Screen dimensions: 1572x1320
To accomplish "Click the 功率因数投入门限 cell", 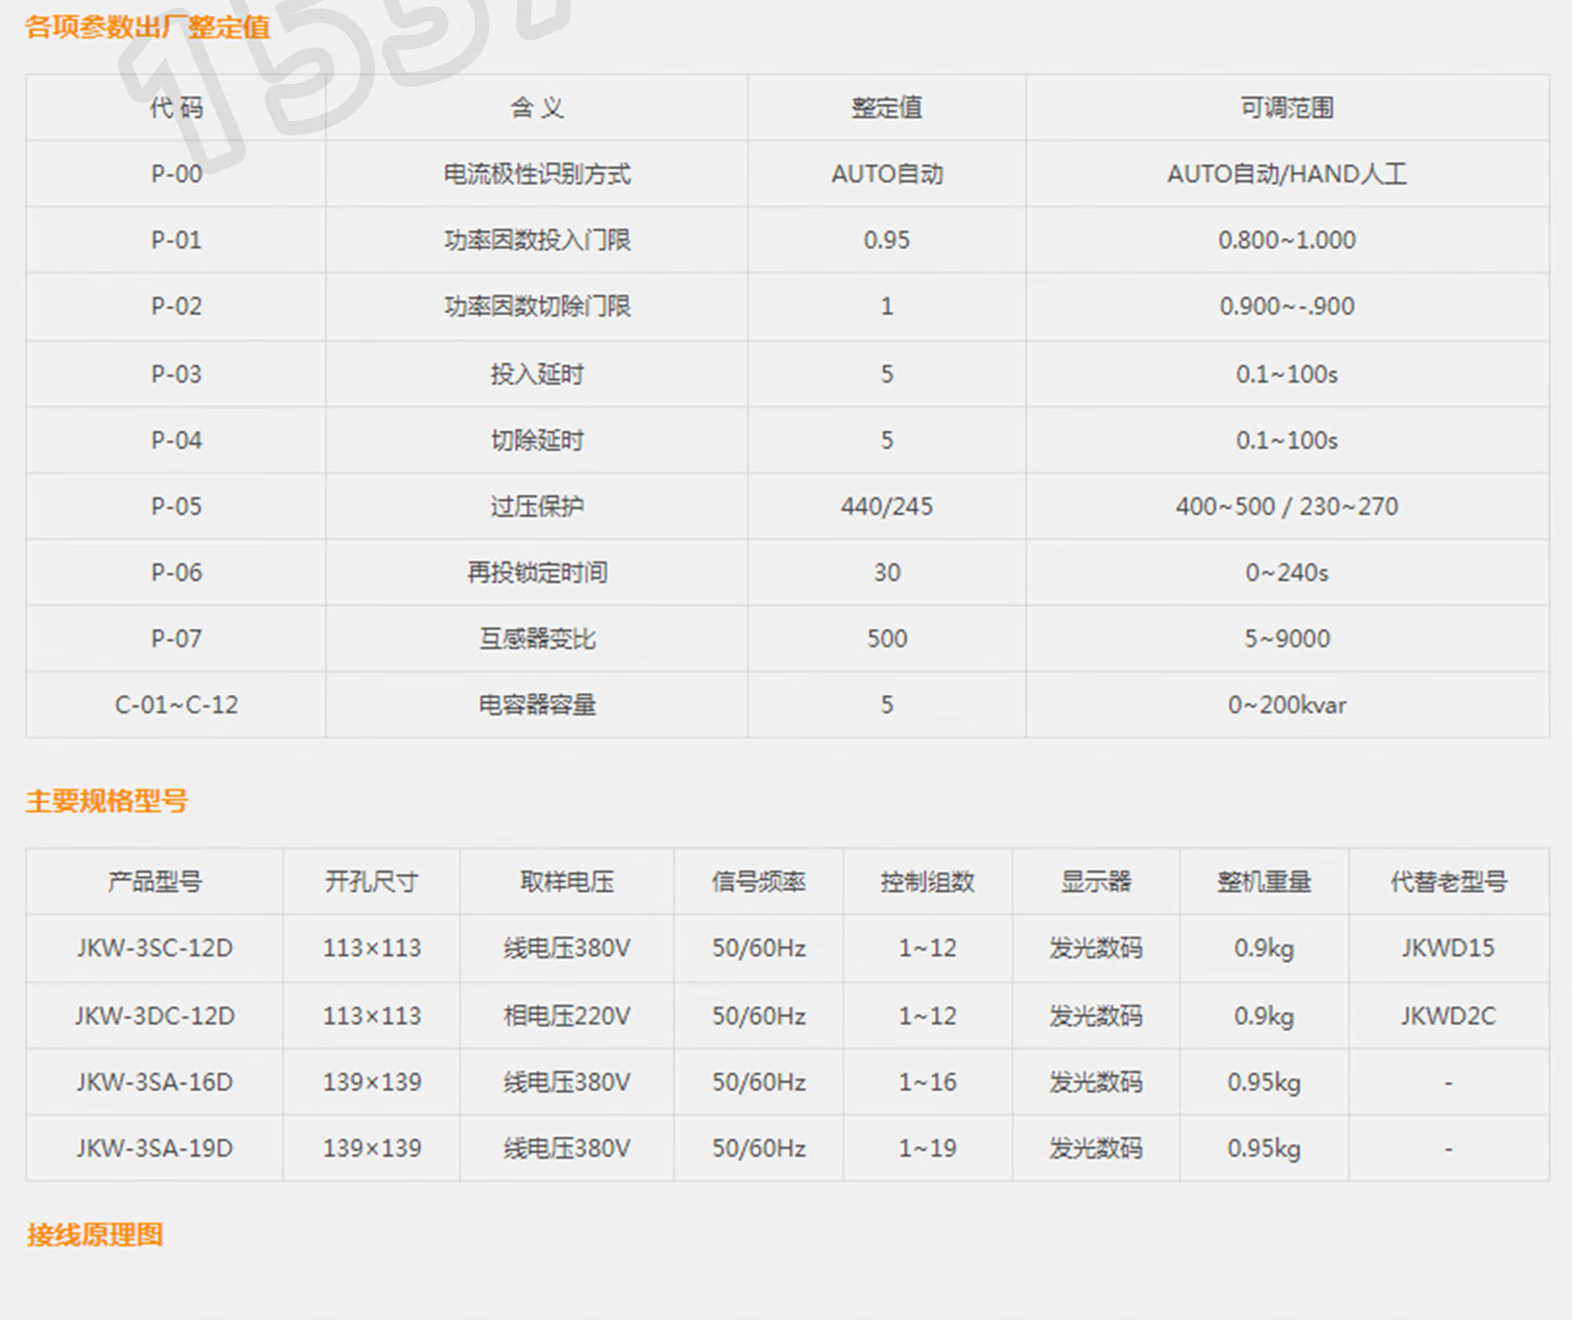I will [537, 240].
